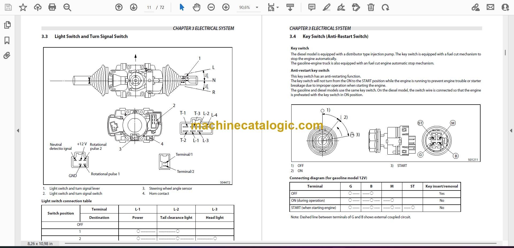Select the highlight pen tool
The image size is (514, 248).
tap(327, 7)
